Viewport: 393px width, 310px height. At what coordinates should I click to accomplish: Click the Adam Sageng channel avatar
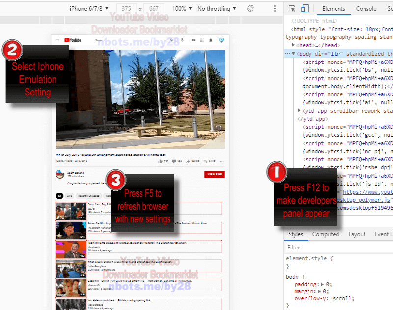click(60, 174)
